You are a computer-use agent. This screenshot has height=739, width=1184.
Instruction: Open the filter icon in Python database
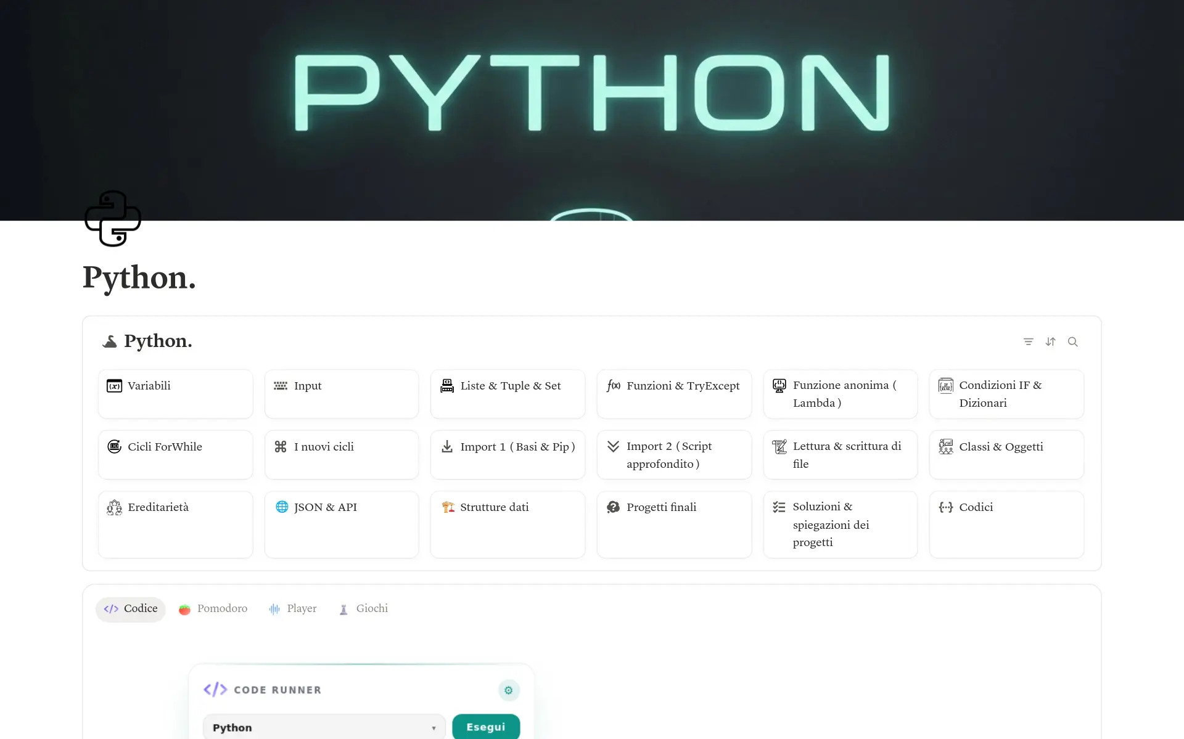(1028, 341)
